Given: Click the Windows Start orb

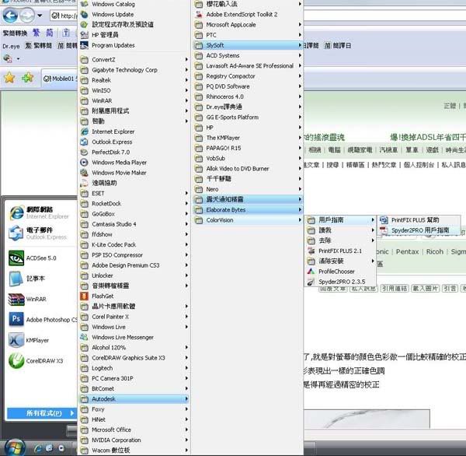Looking at the screenshot, I should click(x=15, y=447).
